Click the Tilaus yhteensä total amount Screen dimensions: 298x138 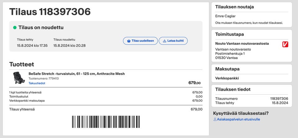click(x=196, y=109)
